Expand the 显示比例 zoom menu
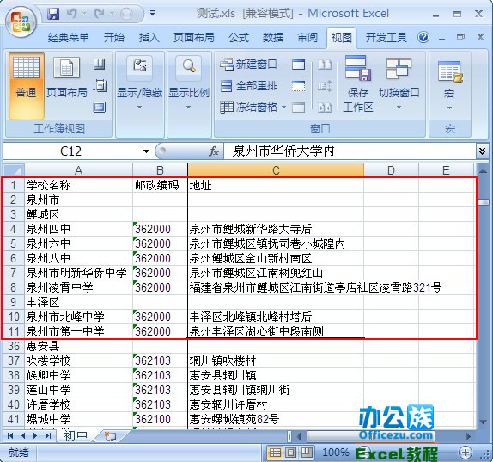 189,83
